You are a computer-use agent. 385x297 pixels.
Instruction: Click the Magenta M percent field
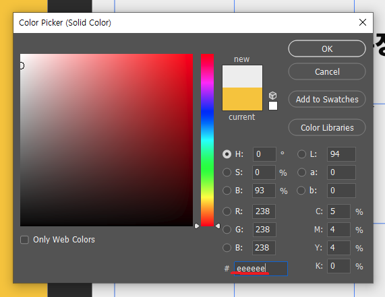[338, 229]
